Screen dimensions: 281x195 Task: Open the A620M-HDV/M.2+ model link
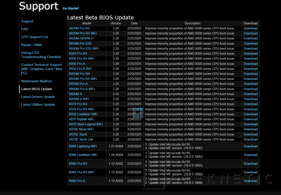tap(82, 38)
